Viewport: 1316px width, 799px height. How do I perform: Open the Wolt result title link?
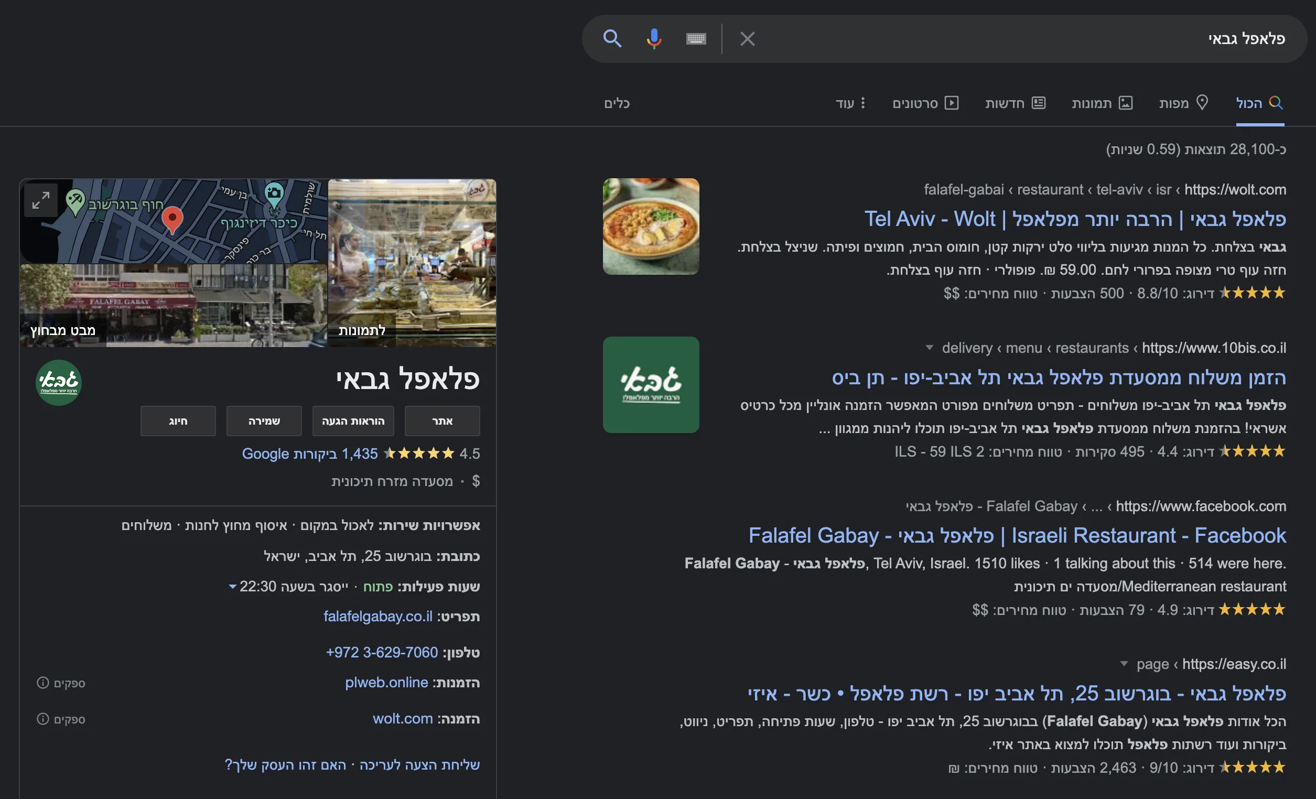click(x=1075, y=219)
